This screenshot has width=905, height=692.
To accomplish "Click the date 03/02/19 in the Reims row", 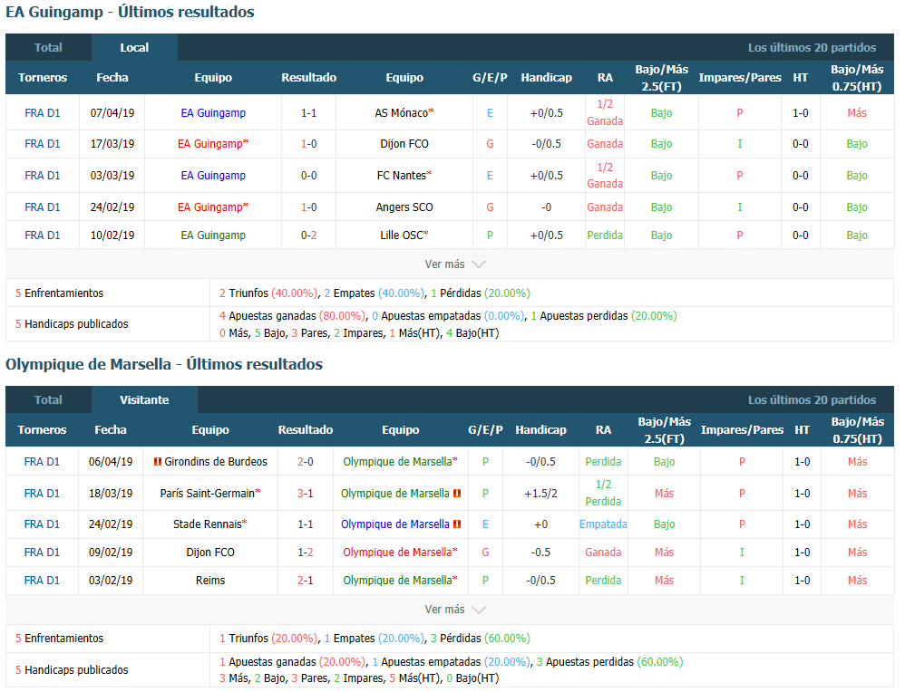I will [111, 581].
